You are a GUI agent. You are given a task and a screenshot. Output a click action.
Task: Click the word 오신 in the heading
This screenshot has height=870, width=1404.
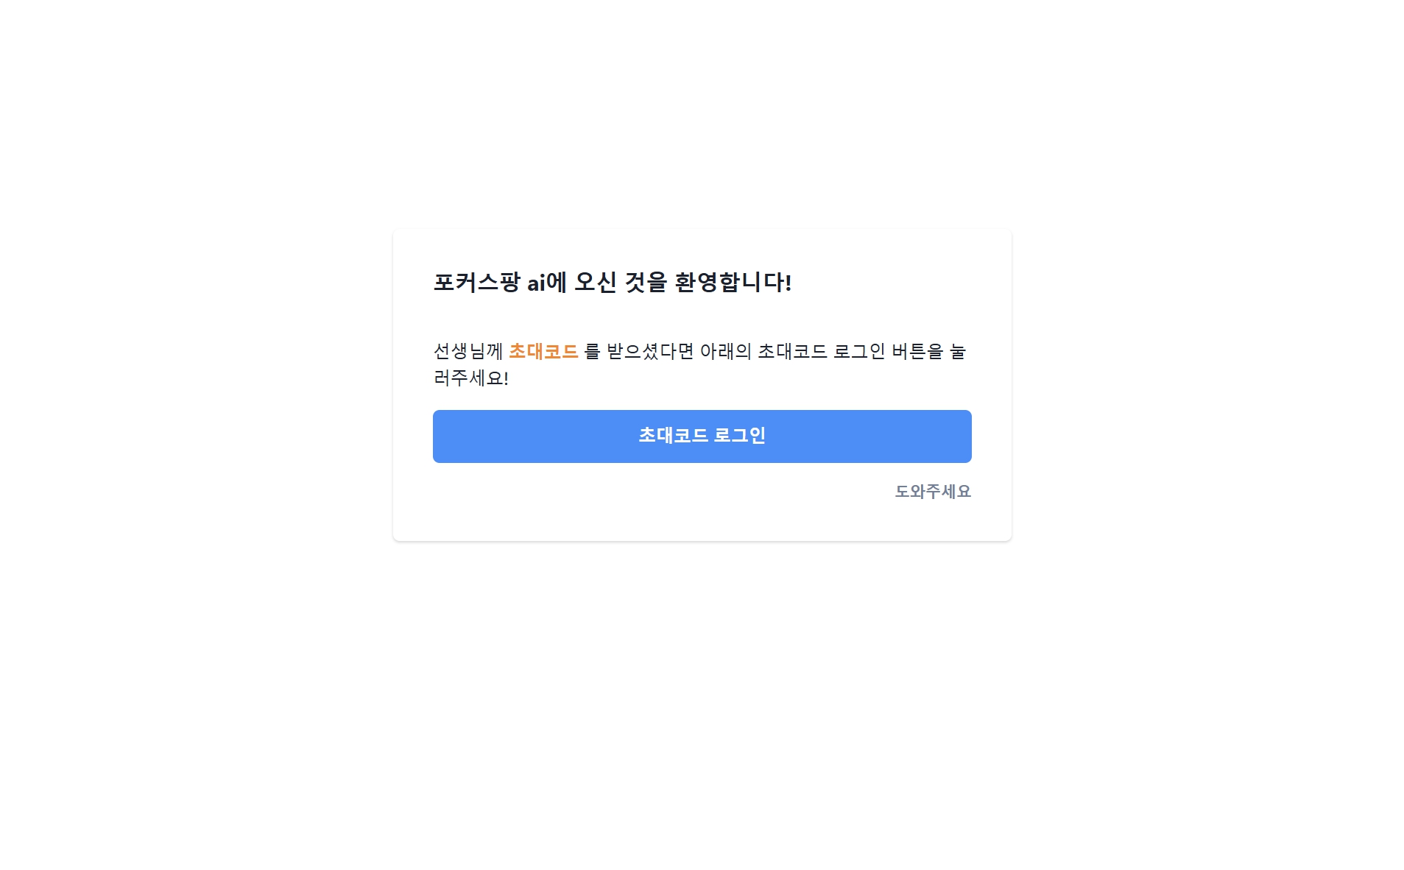(x=596, y=282)
